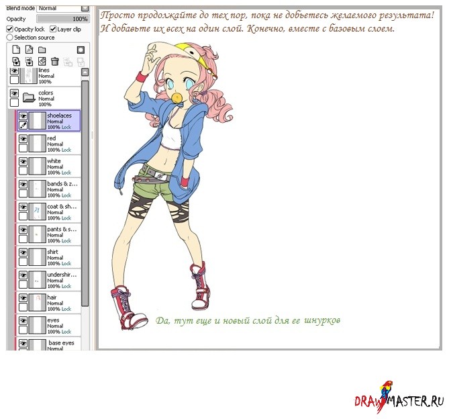Screen dimensions: 449x419
Task: Enable the Selection source radio button
Action: [10, 38]
